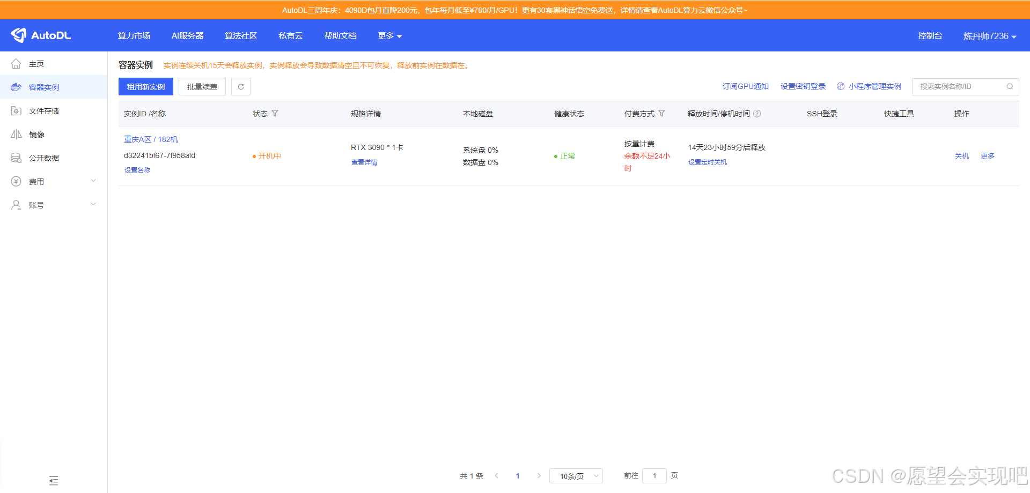Click the 批量续费 button
Screen dimensions: 1030x493
(x=202, y=87)
